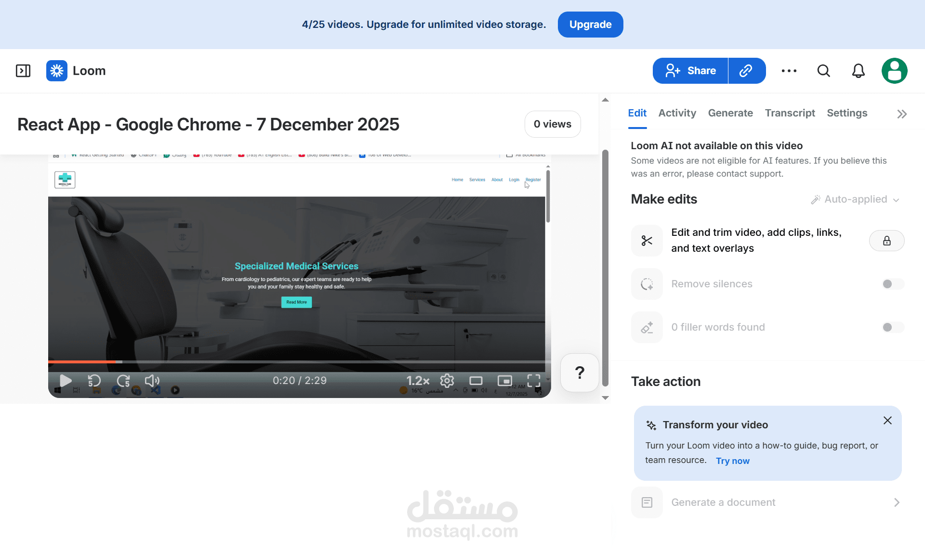
Task: Click the Take action heading
Action: 666,382
